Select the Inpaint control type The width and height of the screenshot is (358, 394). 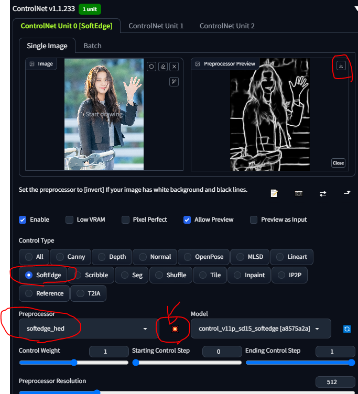[x=249, y=275]
